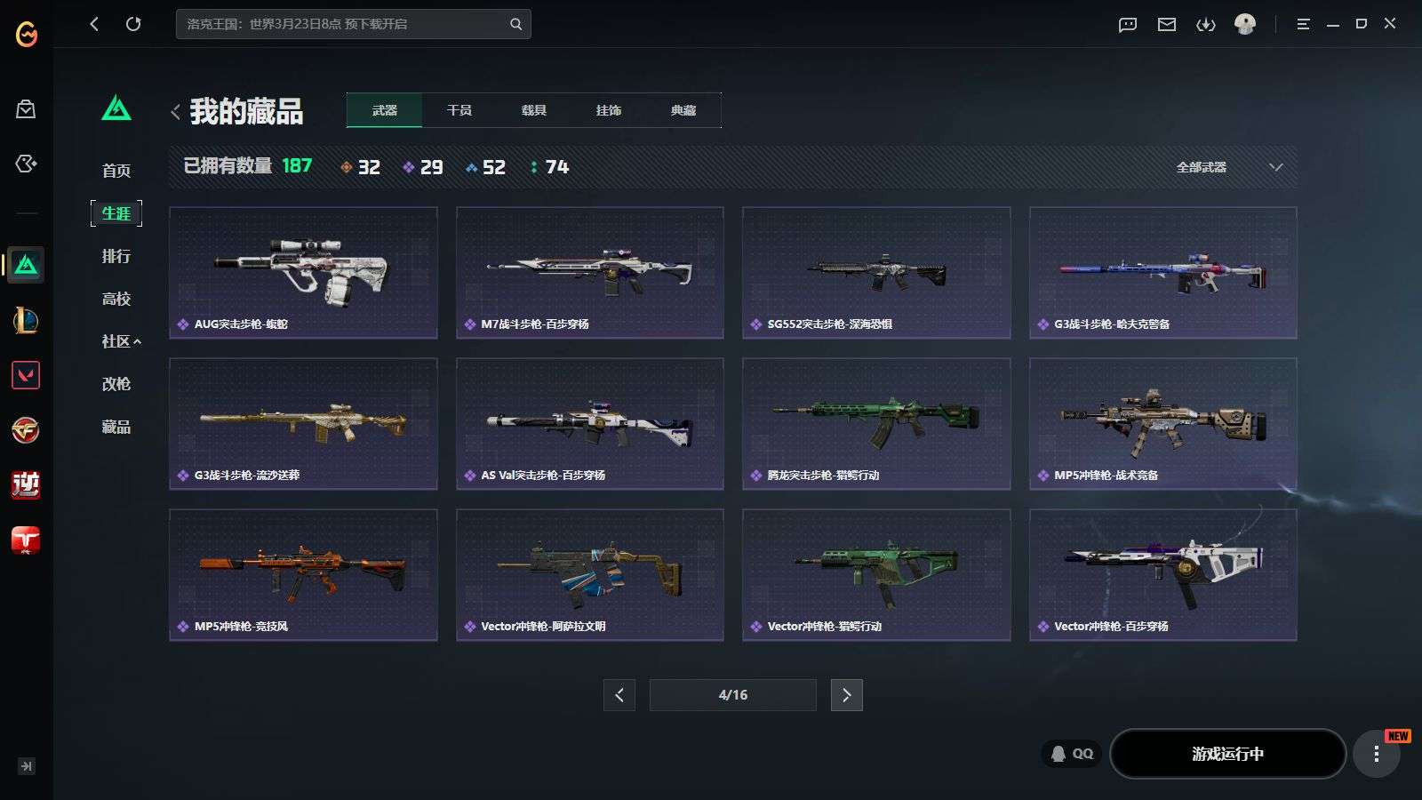The height and width of the screenshot is (800, 1422).
Task: Open the AUG突击步枪 weapon card
Action: pos(303,273)
